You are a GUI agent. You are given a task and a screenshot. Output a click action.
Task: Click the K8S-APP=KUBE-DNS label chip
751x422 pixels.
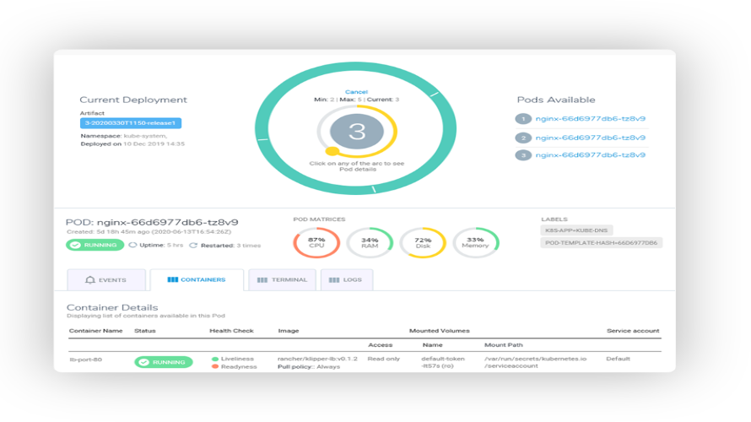click(x=576, y=230)
